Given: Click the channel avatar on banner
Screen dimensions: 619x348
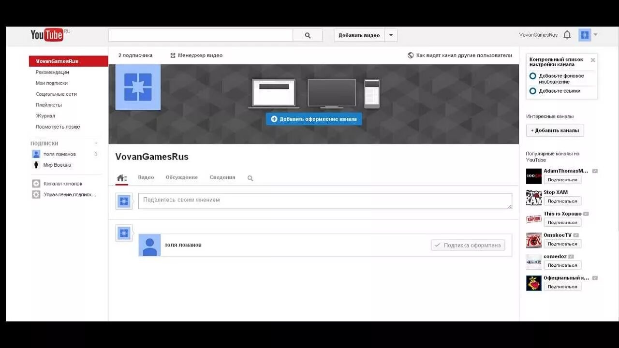Looking at the screenshot, I should point(138,87).
